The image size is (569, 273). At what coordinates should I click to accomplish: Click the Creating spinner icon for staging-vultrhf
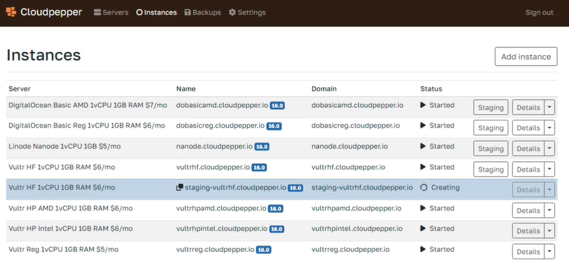coord(423,187)
